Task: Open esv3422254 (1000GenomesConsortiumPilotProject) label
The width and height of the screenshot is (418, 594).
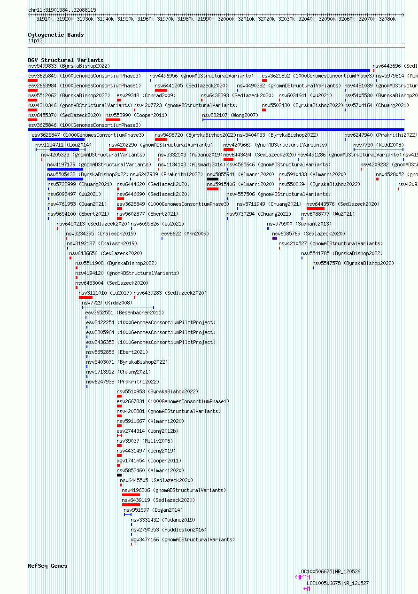Action: [151, 322]
